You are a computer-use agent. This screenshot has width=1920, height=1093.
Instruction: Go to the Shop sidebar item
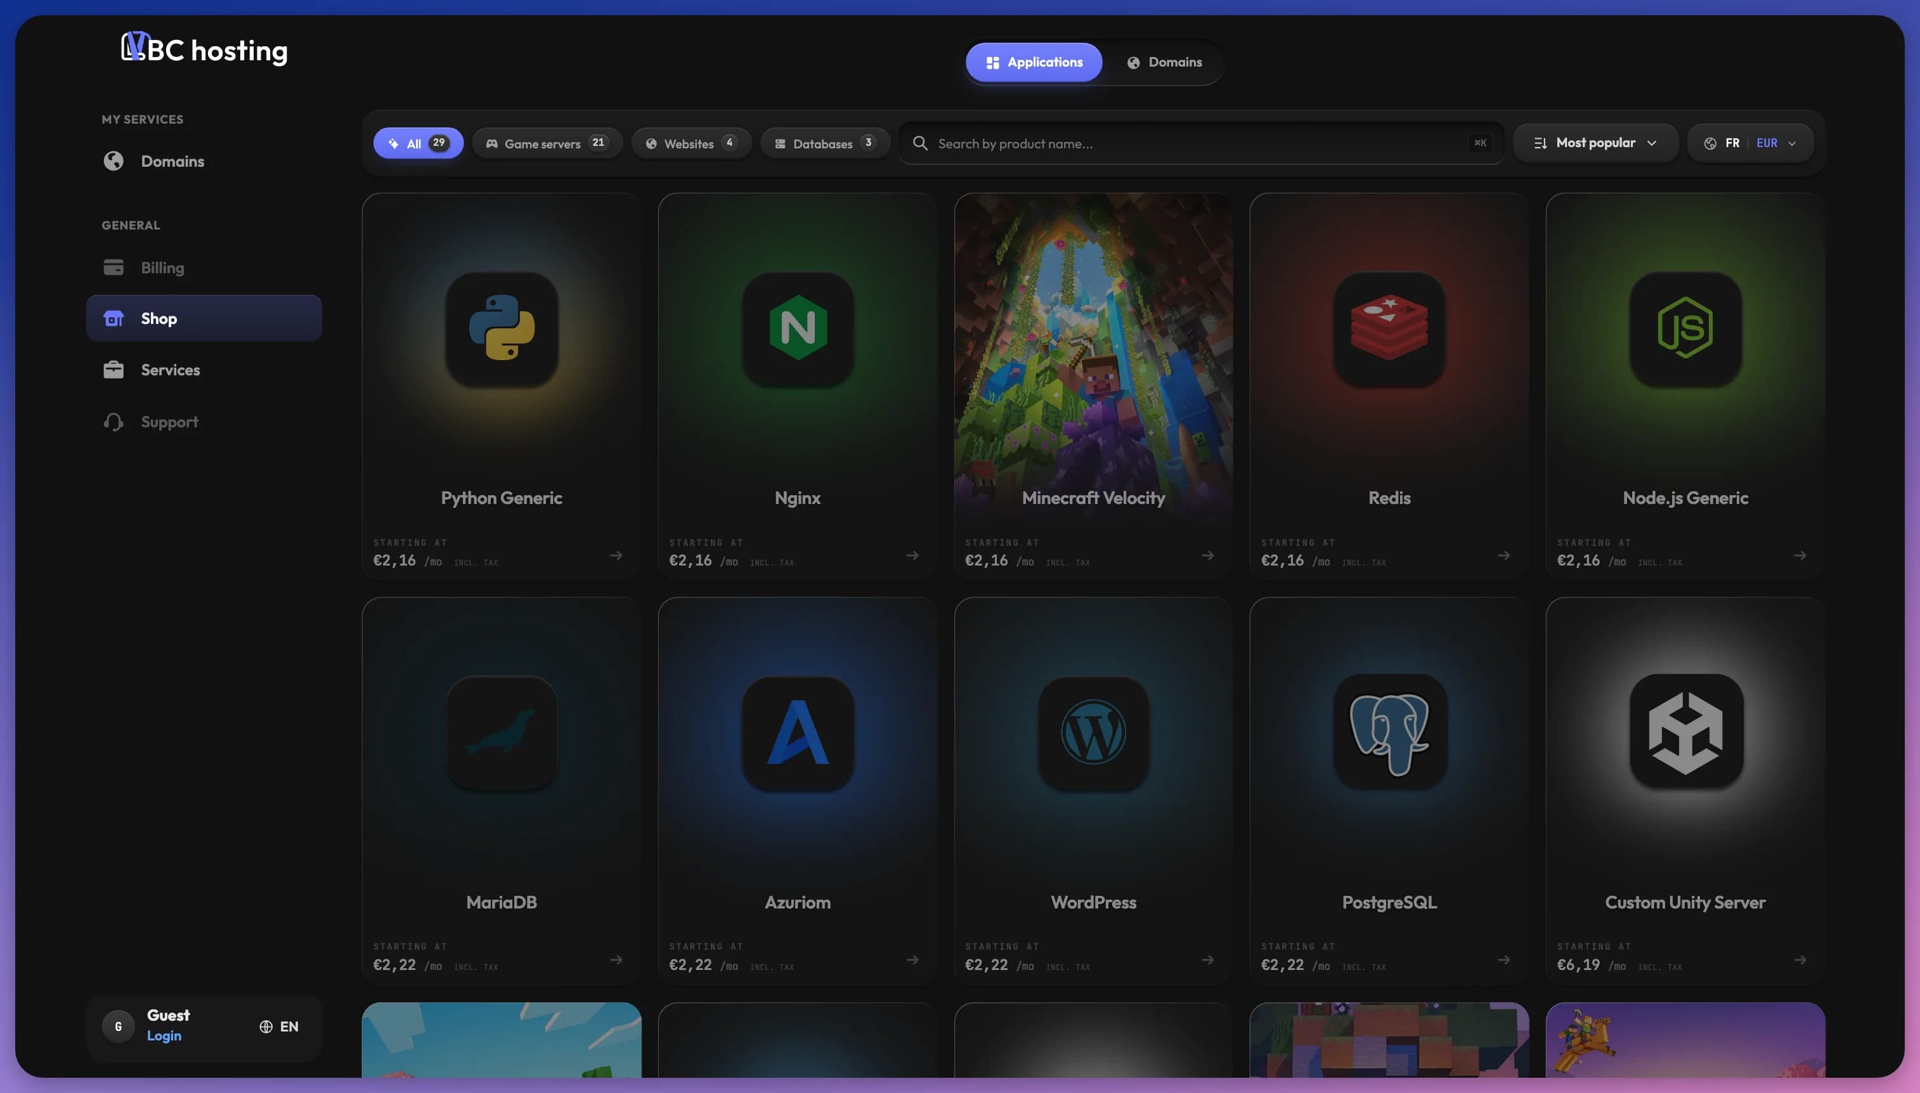coord(204,318)
